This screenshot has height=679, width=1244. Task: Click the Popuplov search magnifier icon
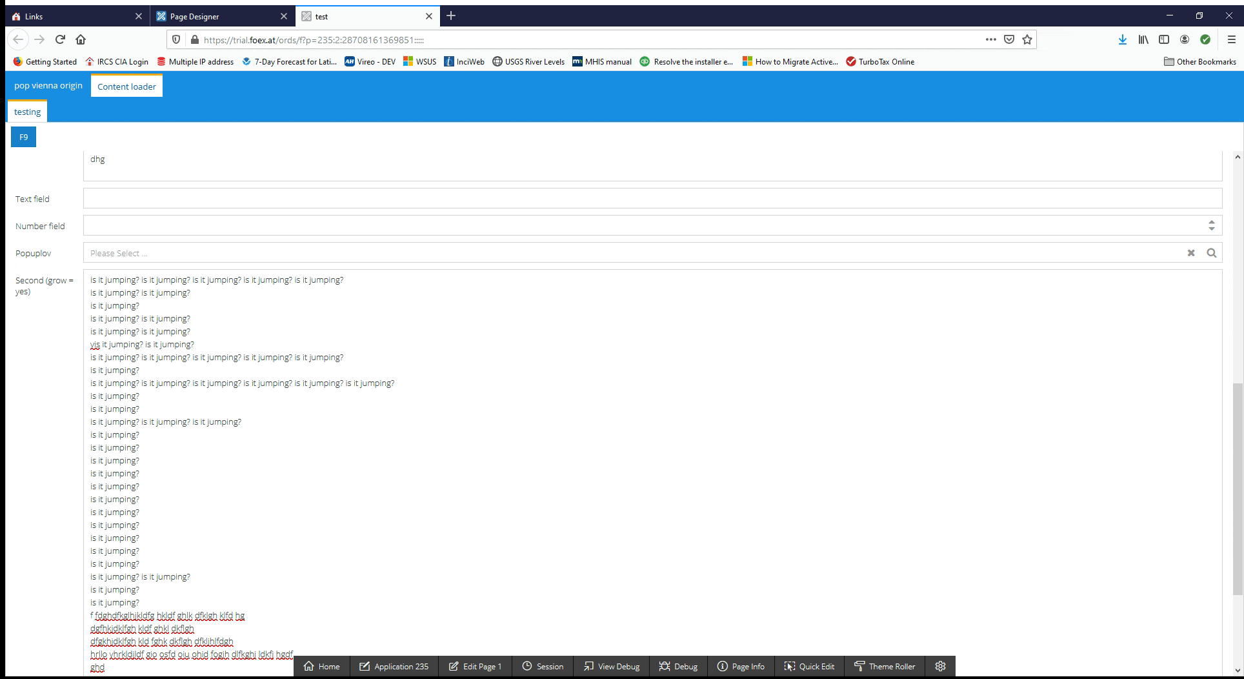[1211, 253]
